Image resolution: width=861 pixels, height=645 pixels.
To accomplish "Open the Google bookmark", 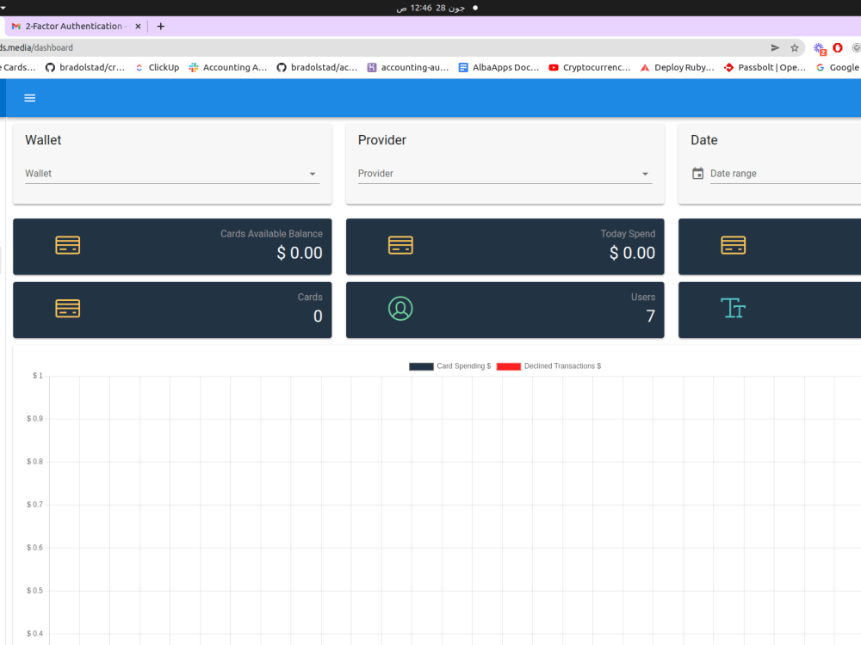I will 838,67.
